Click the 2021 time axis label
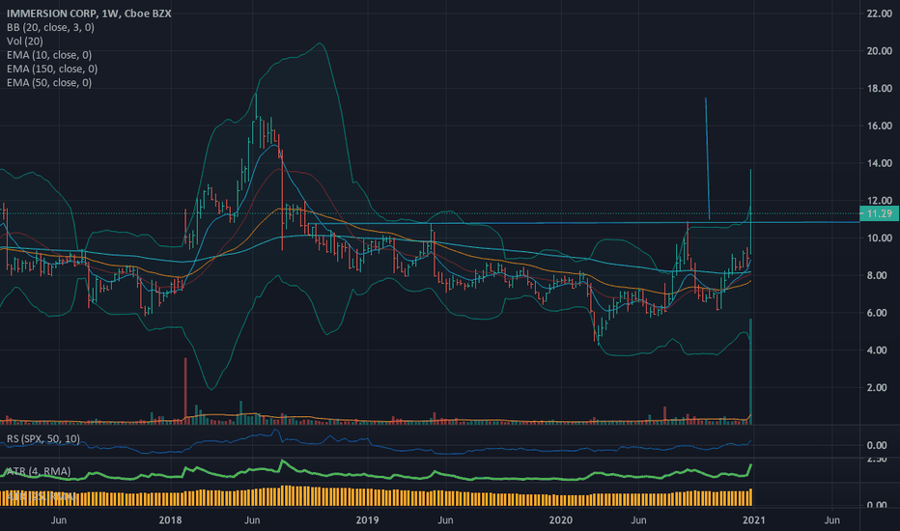Screen dimensions: 900x531 click(x=753, y=520)
